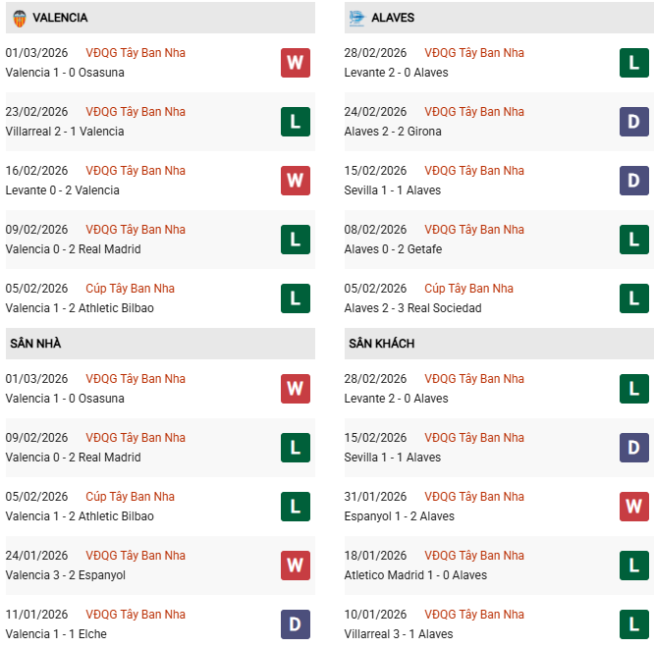This screenshot has width=654, height=648.
Task: Click D badge for Alaves 2 - 2 Girona
Action: coord(633,122)
